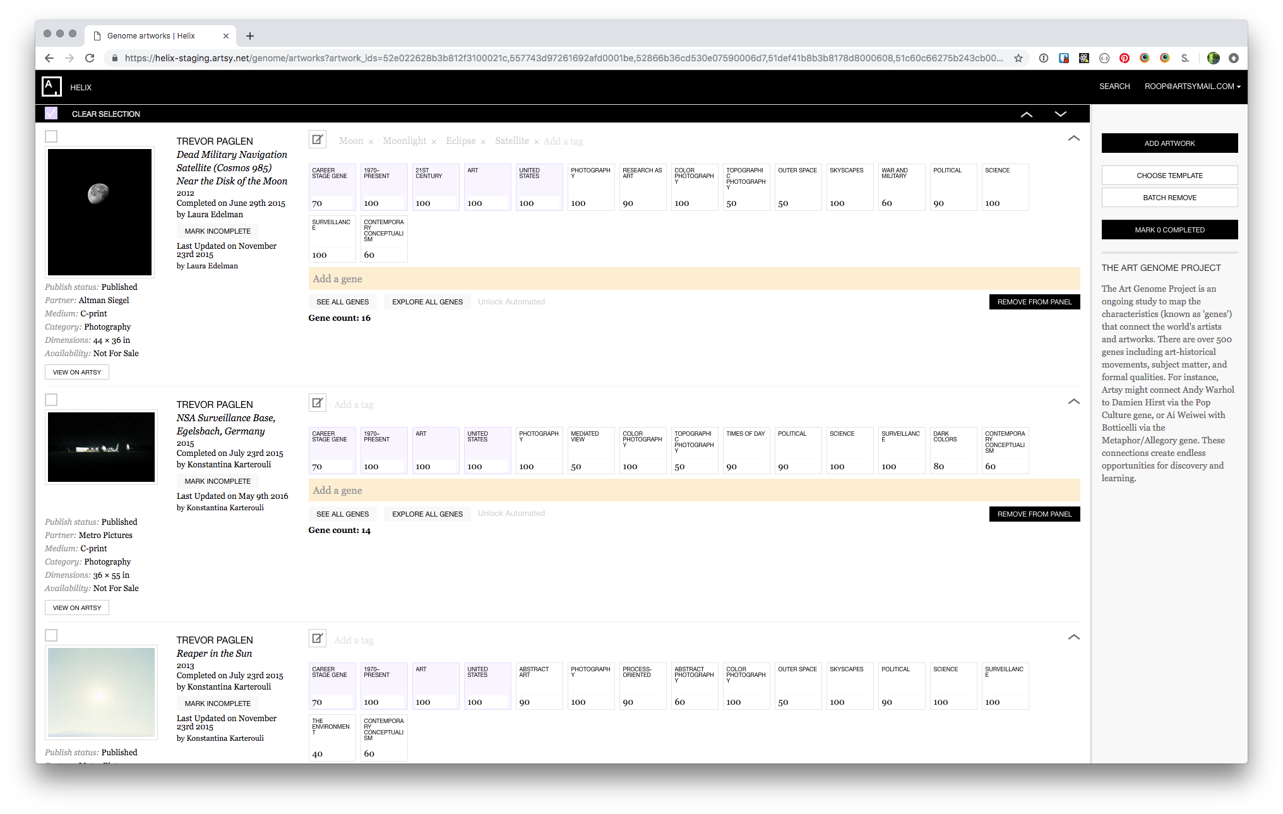Image resolution: width=1283 pixels, height=814 pixels.
Task: Mark Dead Military Navigation Satellite incomplete
Action: pyautogui.click(x=217, y=231)
